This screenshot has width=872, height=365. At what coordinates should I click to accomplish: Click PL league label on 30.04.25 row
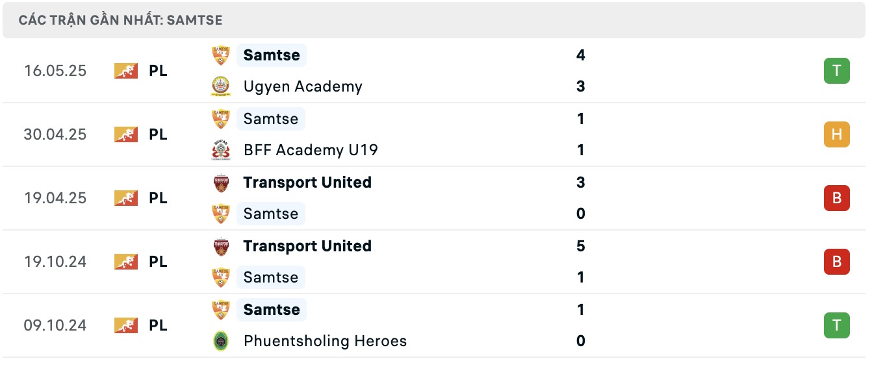158,134
